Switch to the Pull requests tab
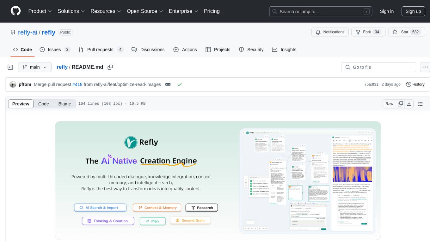The width and height of the screenshot is (430, 241). click(x=101, y=50)
